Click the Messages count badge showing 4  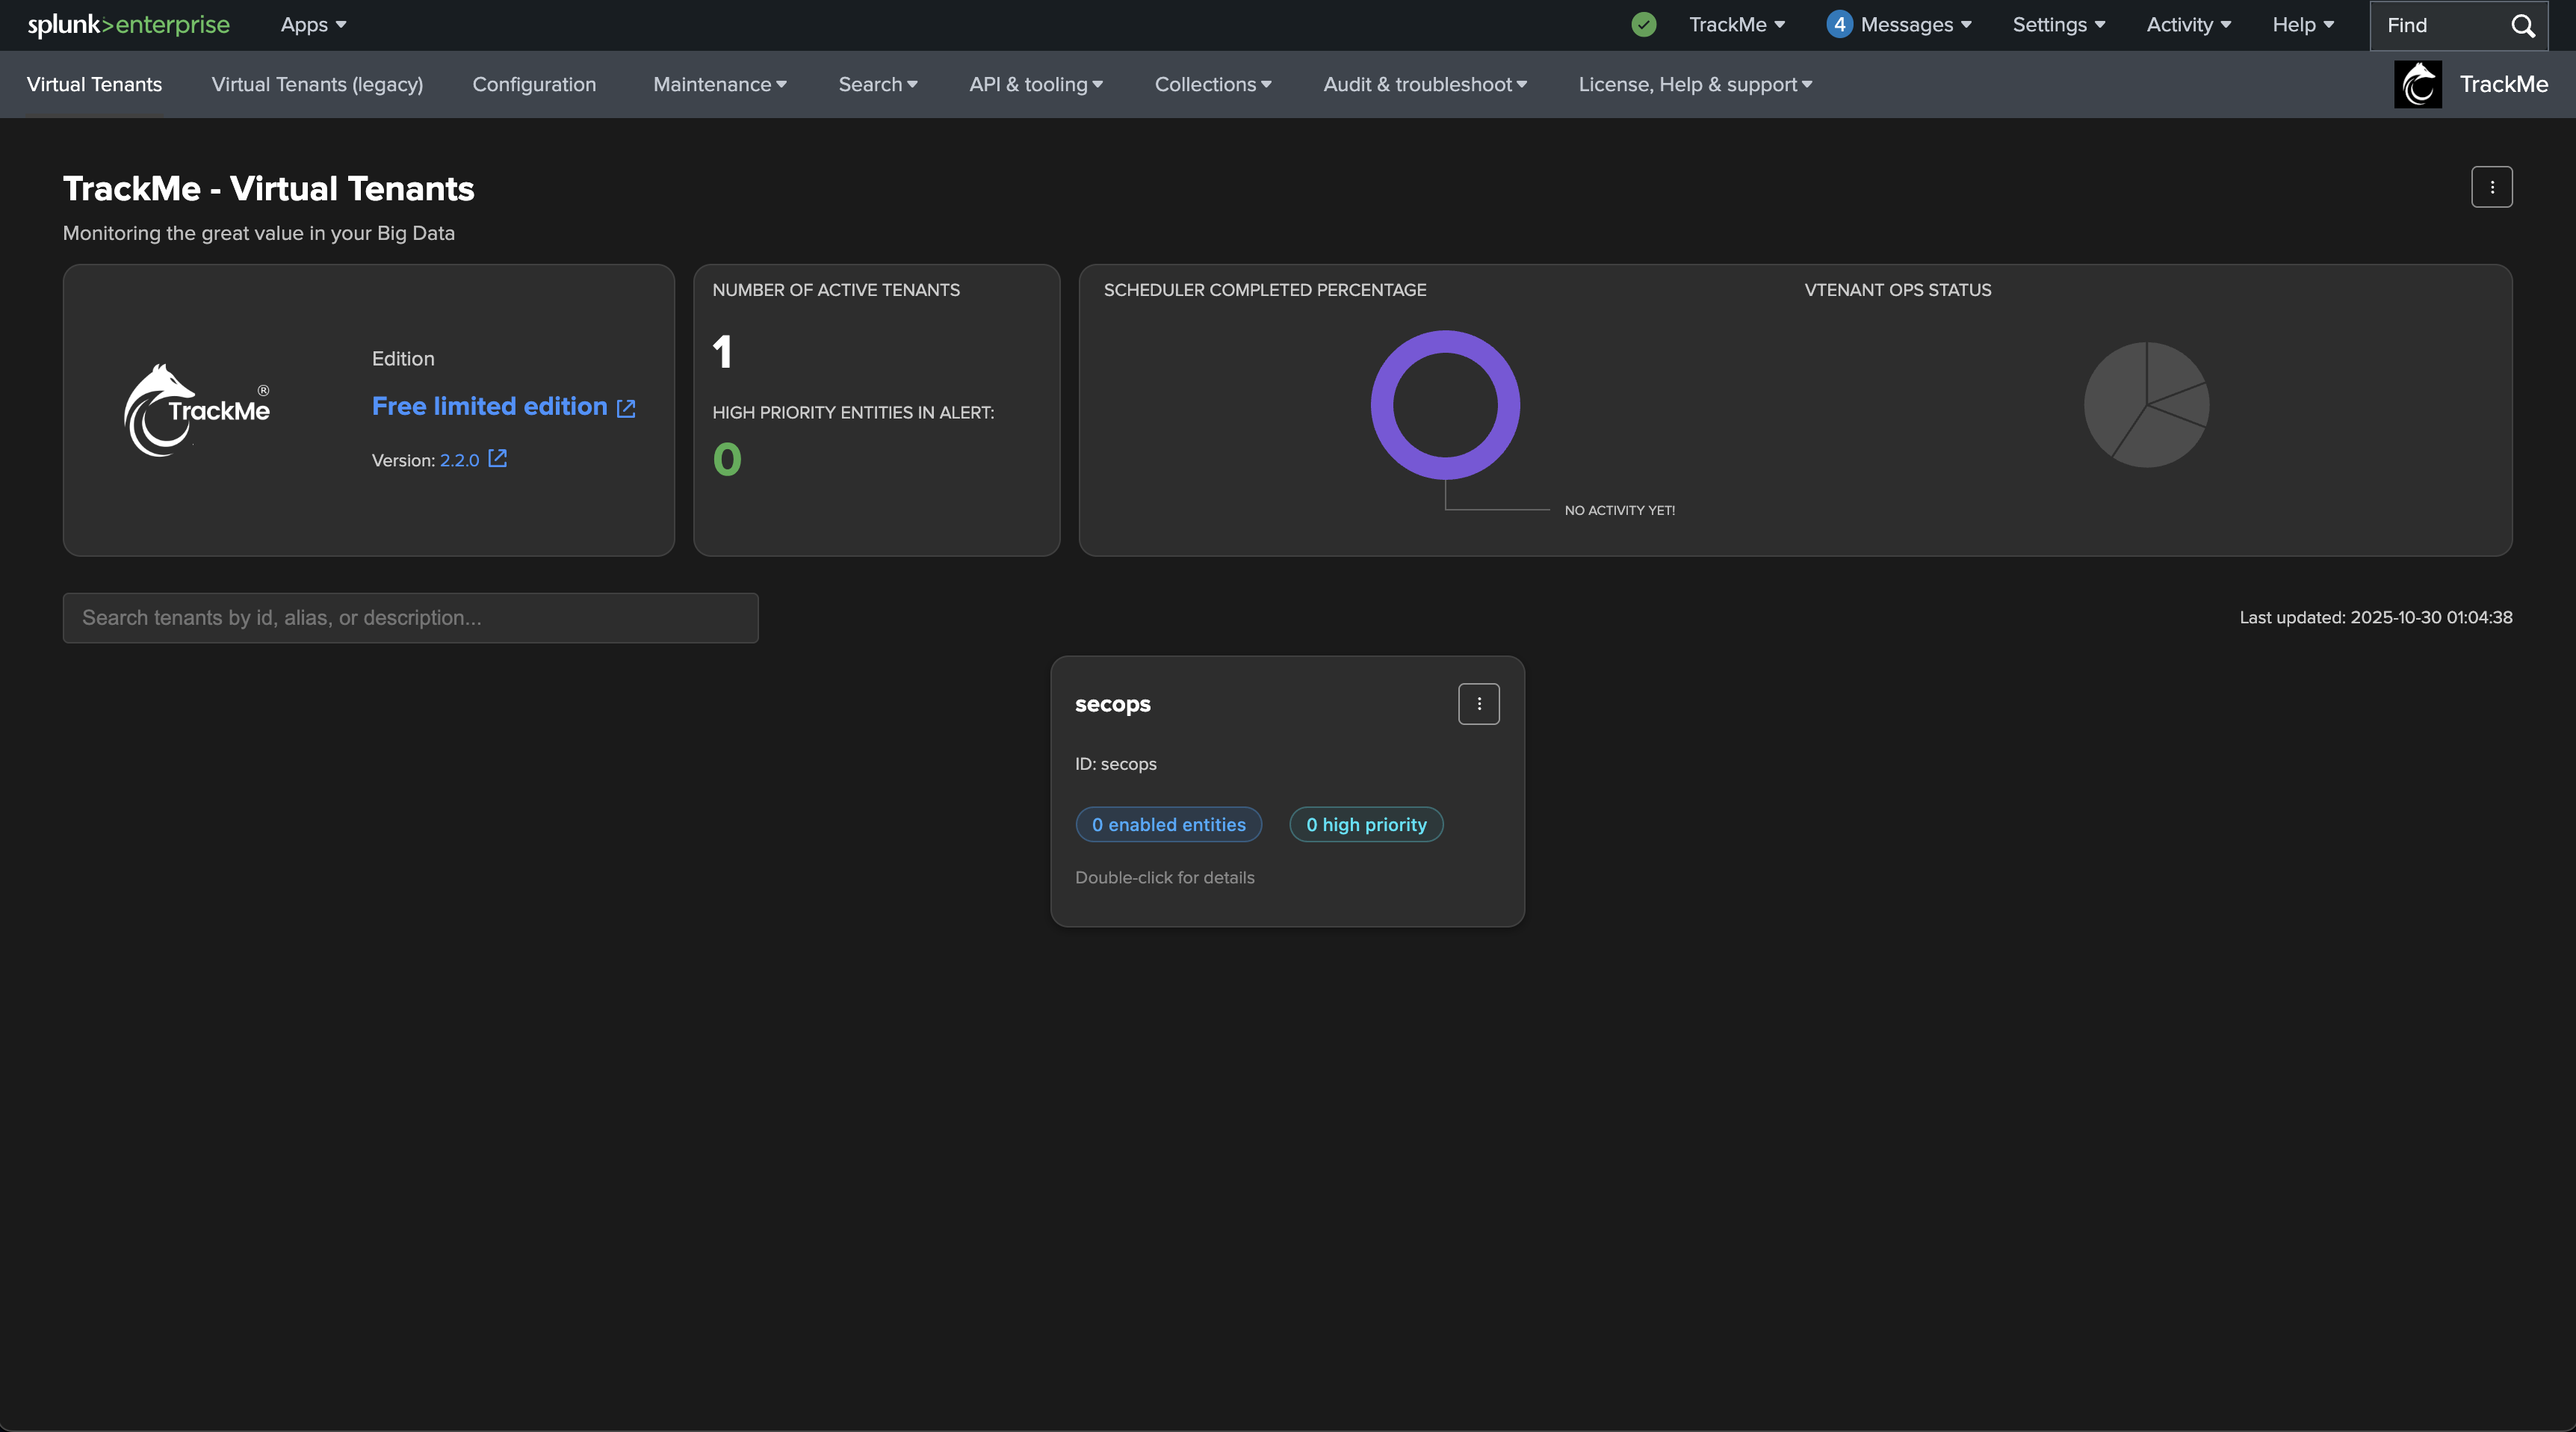pos(1838,25)
